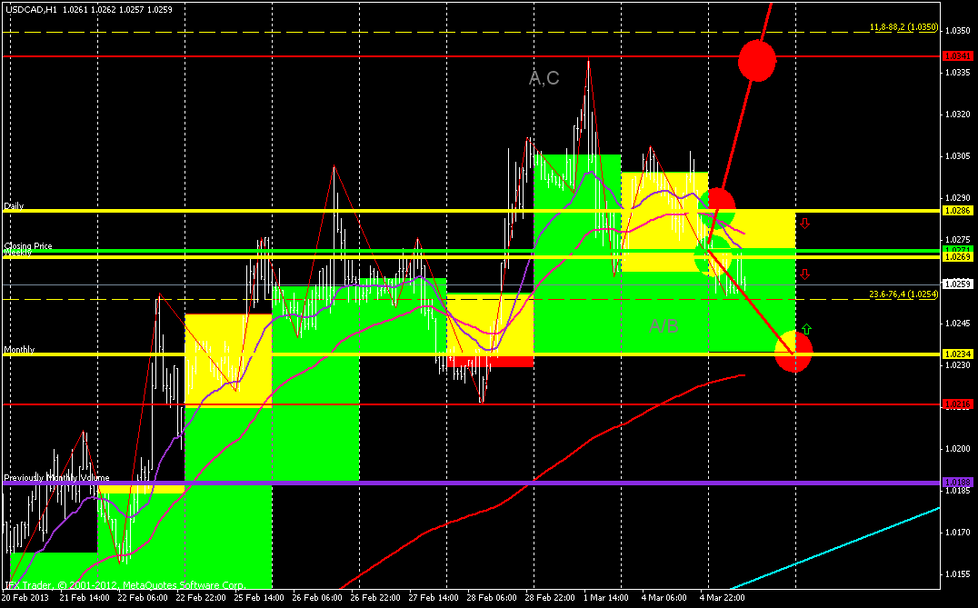Image resolution: width=978 pixels, height=608 pixels.
Task: Click the A/B text label
Action: coord(663,325)
